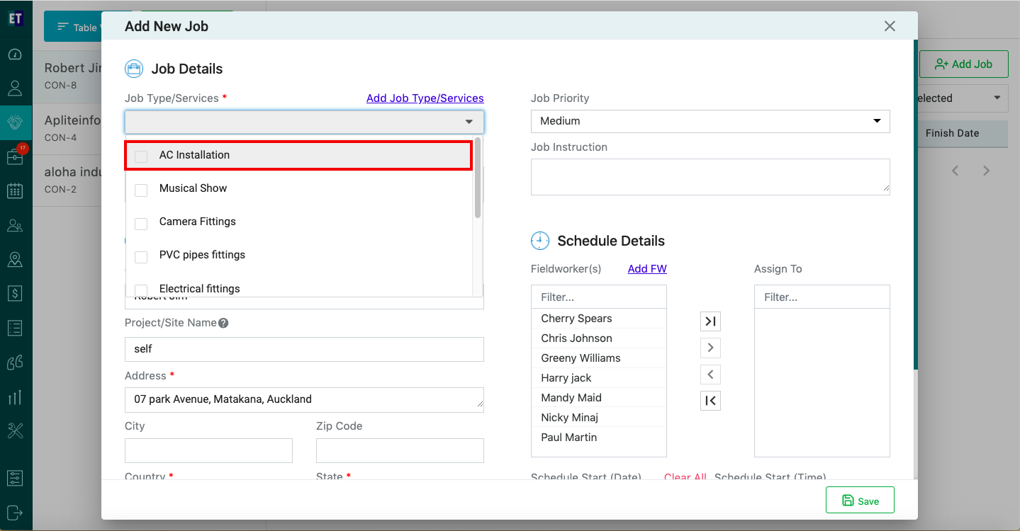This screenshot has width=1020, height=531.
Task: Click the ET logo
Action: tap(16, 18)
